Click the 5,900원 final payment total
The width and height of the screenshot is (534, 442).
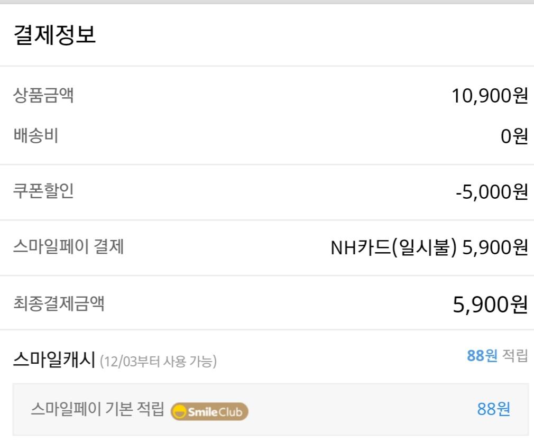[490, 304]
